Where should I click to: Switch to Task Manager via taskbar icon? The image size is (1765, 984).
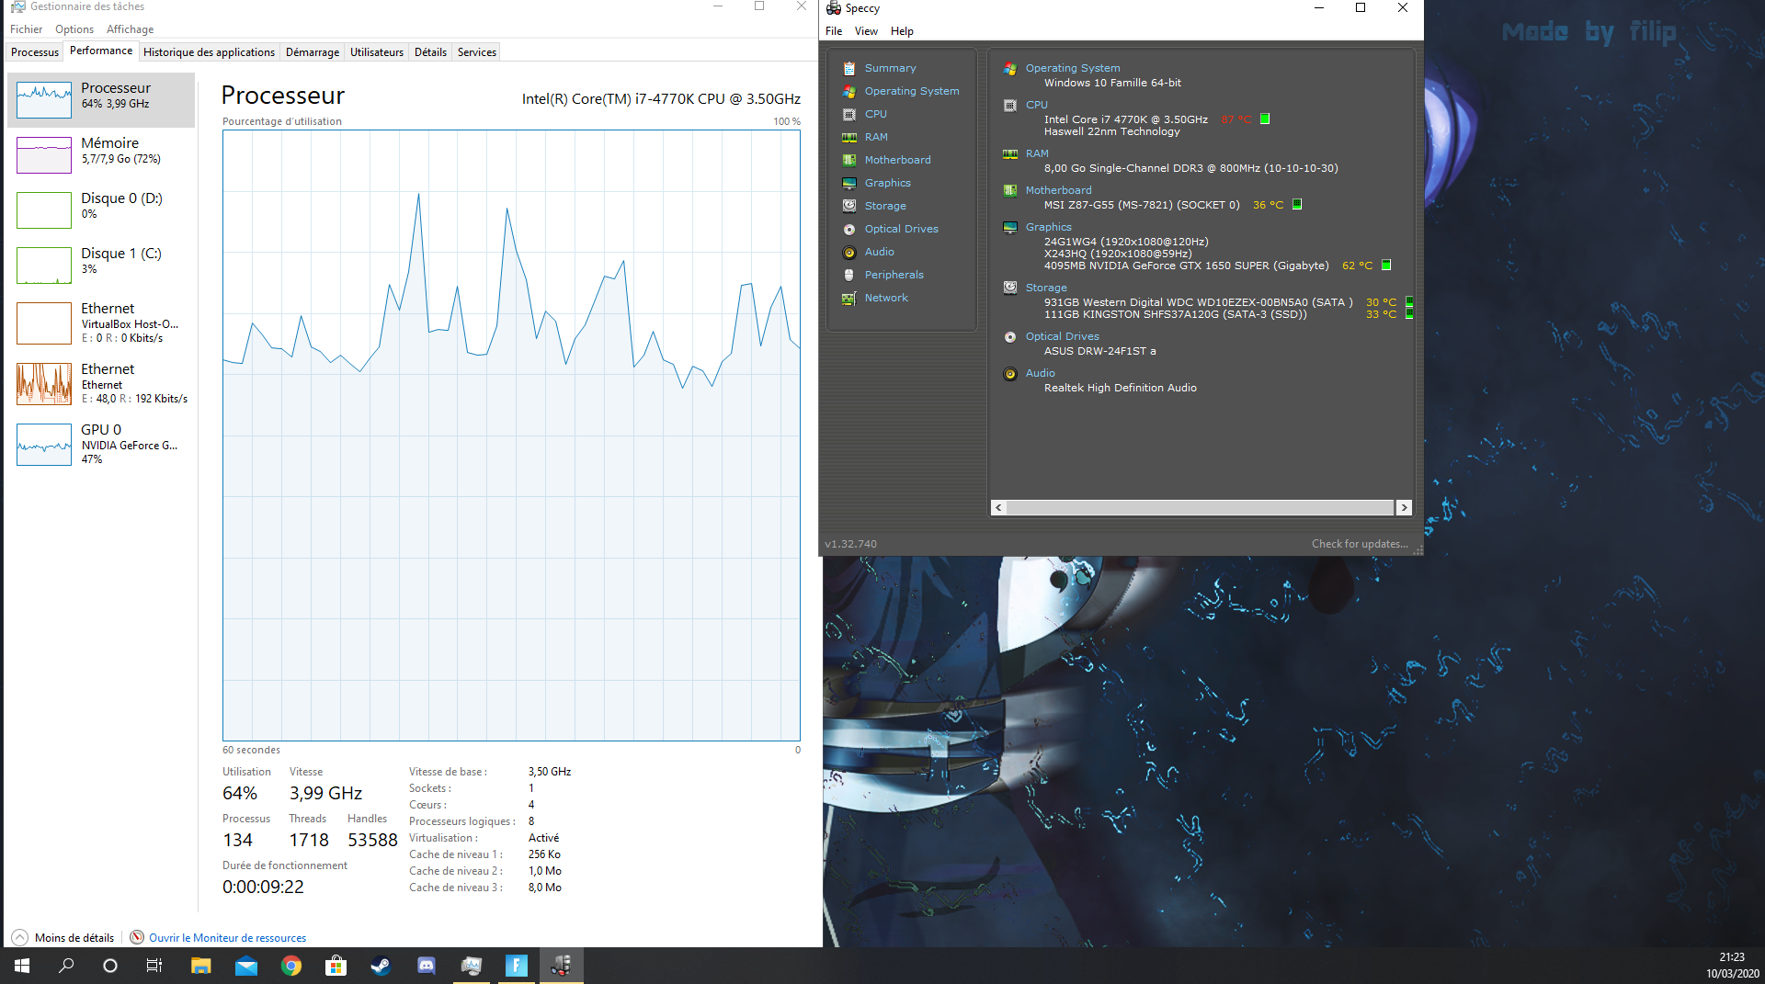[471, 966]
